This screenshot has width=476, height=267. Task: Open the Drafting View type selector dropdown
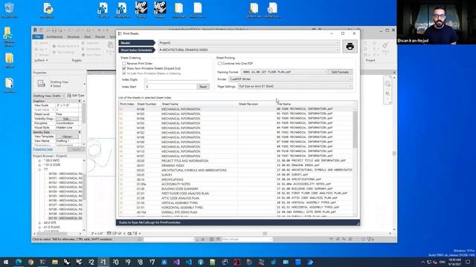click(x=49, y=96)
